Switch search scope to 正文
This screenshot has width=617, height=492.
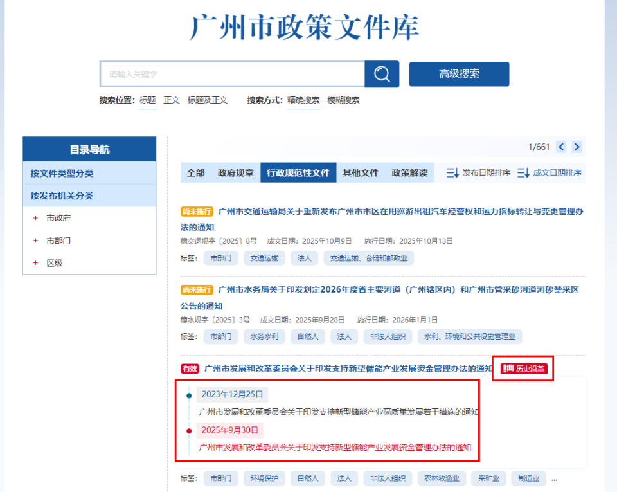click(172, 100)
